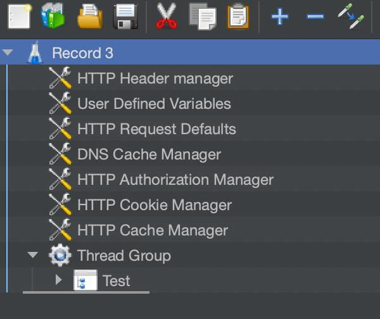
Task: Collapse the Record 3 test plan node
Action: click(8, 53)
